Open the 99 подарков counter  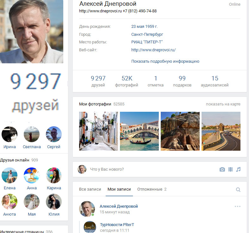182,81
